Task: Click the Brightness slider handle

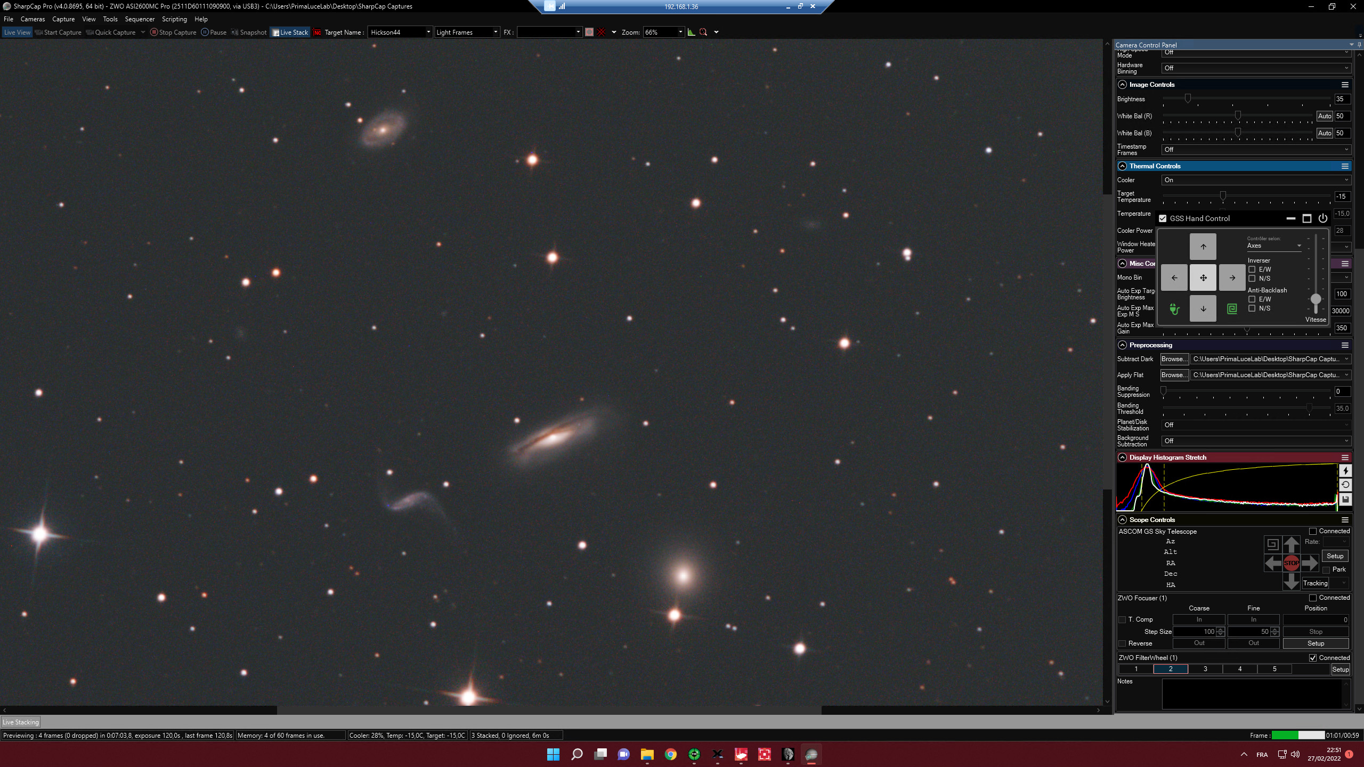Action: point(1188,99)
